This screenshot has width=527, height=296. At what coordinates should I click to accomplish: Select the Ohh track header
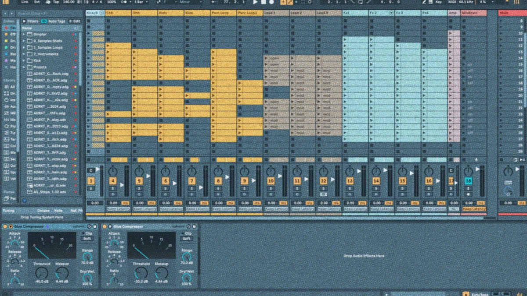(144, 13)
